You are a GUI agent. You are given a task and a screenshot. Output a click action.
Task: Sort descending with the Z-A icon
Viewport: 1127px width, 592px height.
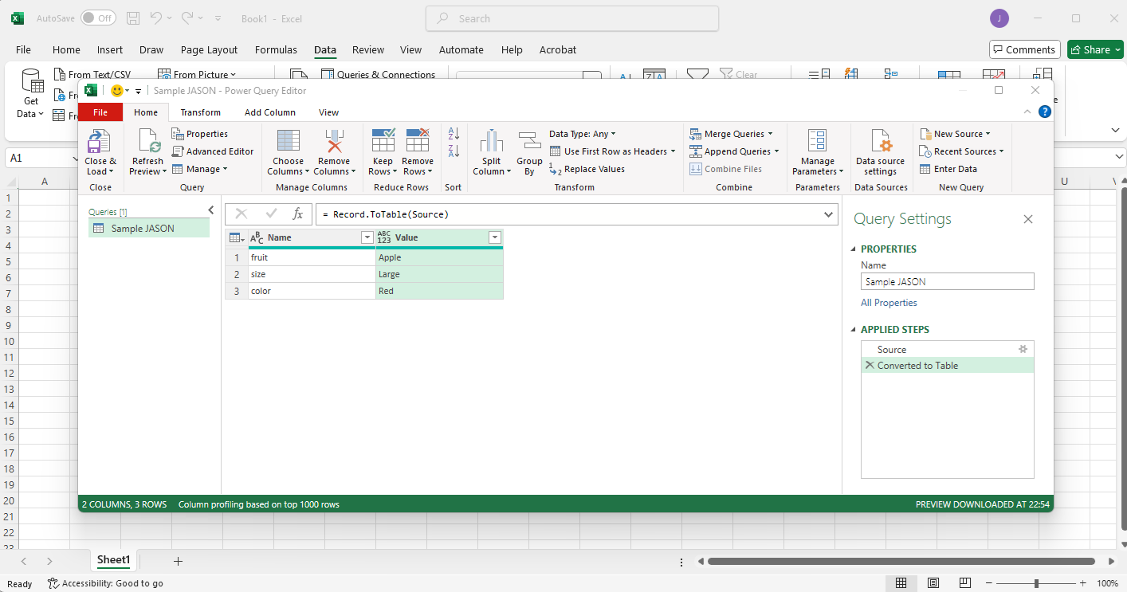click(x=454, y=151)
